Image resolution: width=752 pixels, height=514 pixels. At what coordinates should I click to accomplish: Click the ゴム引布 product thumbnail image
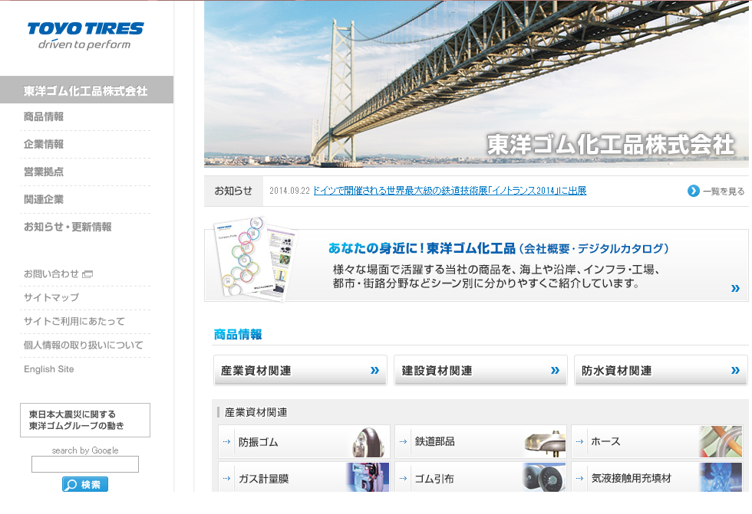tap(544, 477)
